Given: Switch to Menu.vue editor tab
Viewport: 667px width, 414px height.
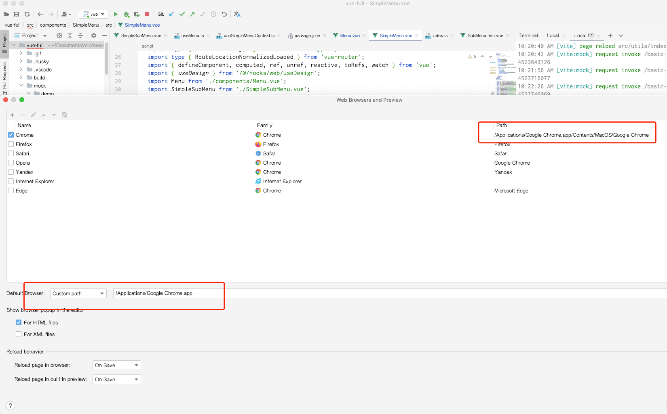Looking at the screenshot, I should 350,36.
